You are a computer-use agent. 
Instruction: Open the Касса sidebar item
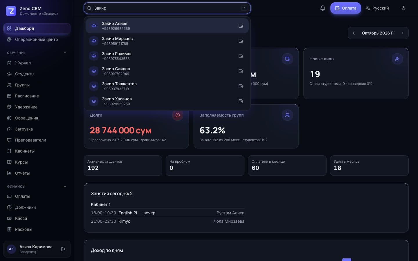[x=37, y=218]
